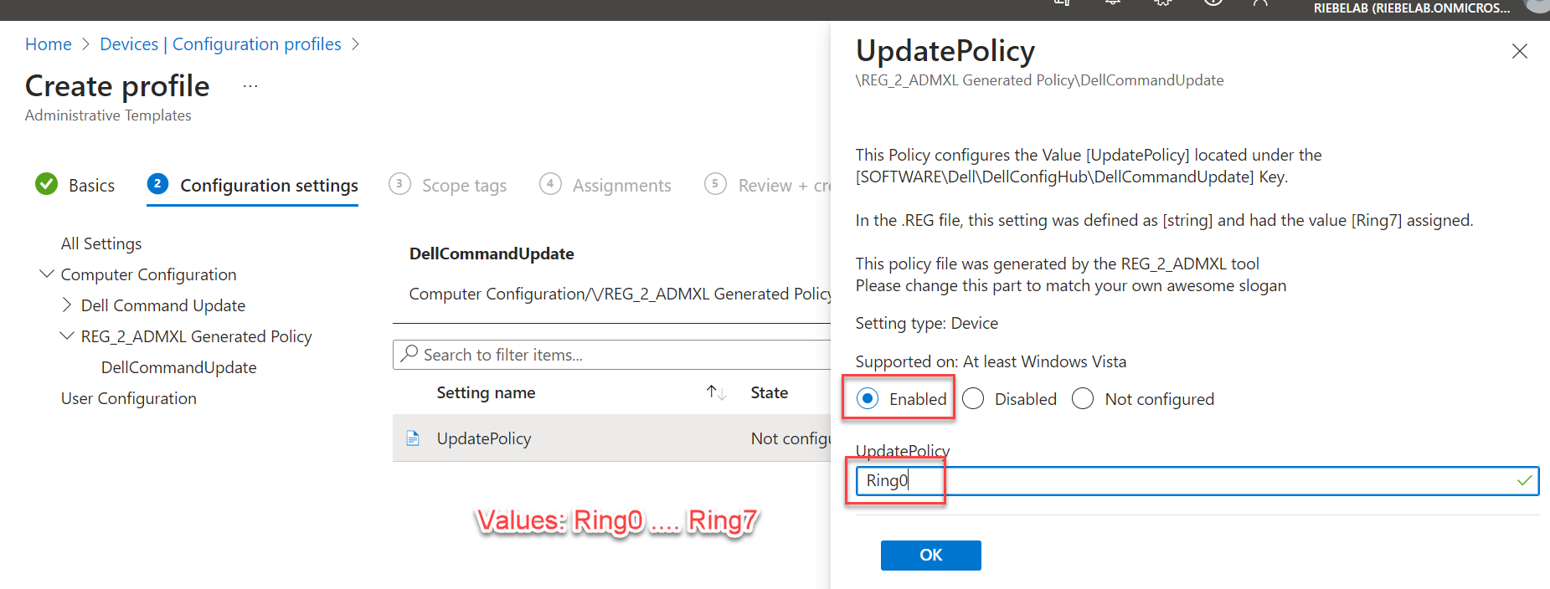Select Dell Command Update tree item
The image size is (1550, 589).
point(163,305)
